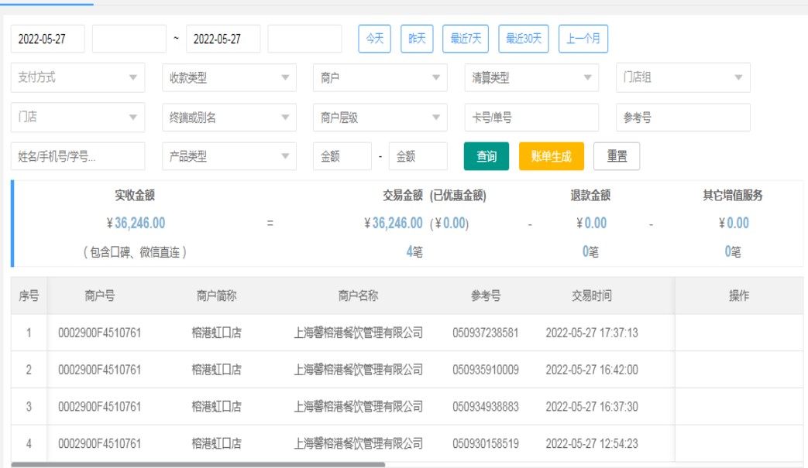
Task: Expand the 清算类型 dropdown
Action: pyautogui.click(x=531, y=77)
